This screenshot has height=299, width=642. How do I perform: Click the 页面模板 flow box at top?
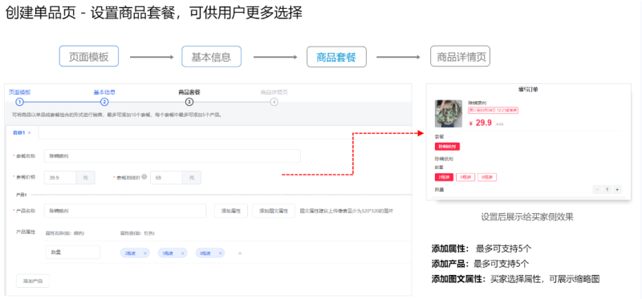click(89, 56)
